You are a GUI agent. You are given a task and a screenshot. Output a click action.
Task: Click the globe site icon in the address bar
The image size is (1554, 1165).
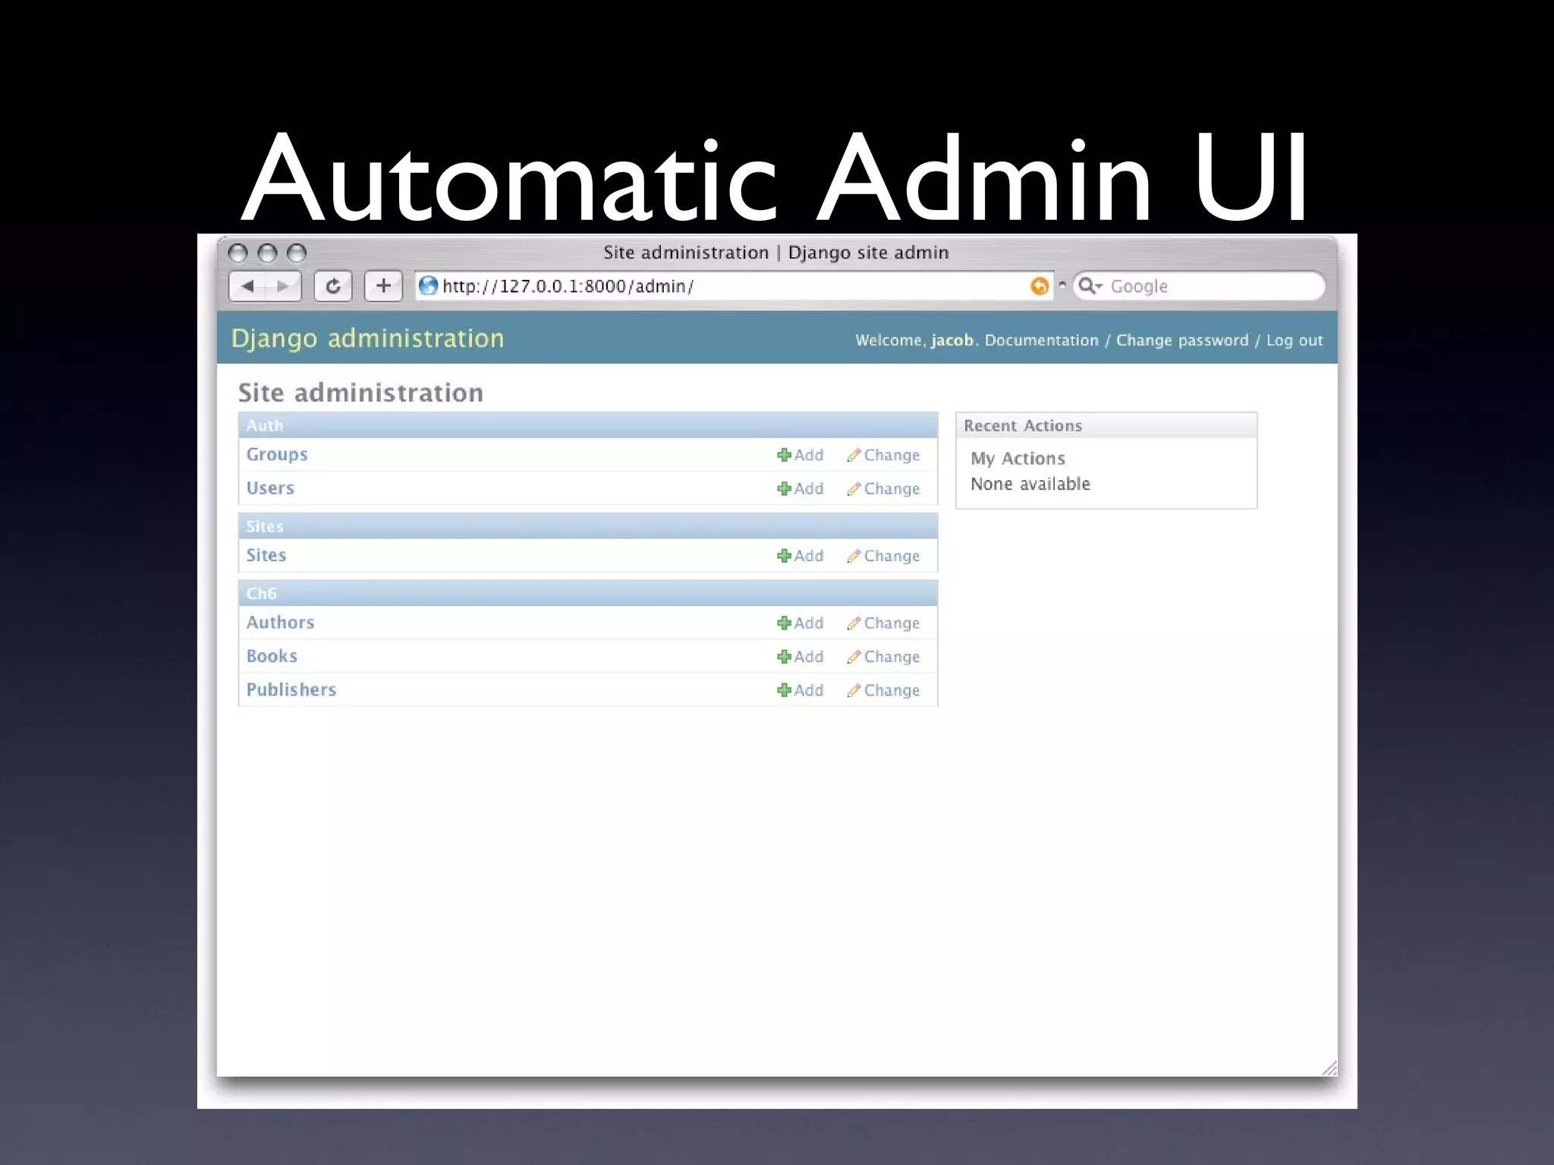(x=429, y=285)
